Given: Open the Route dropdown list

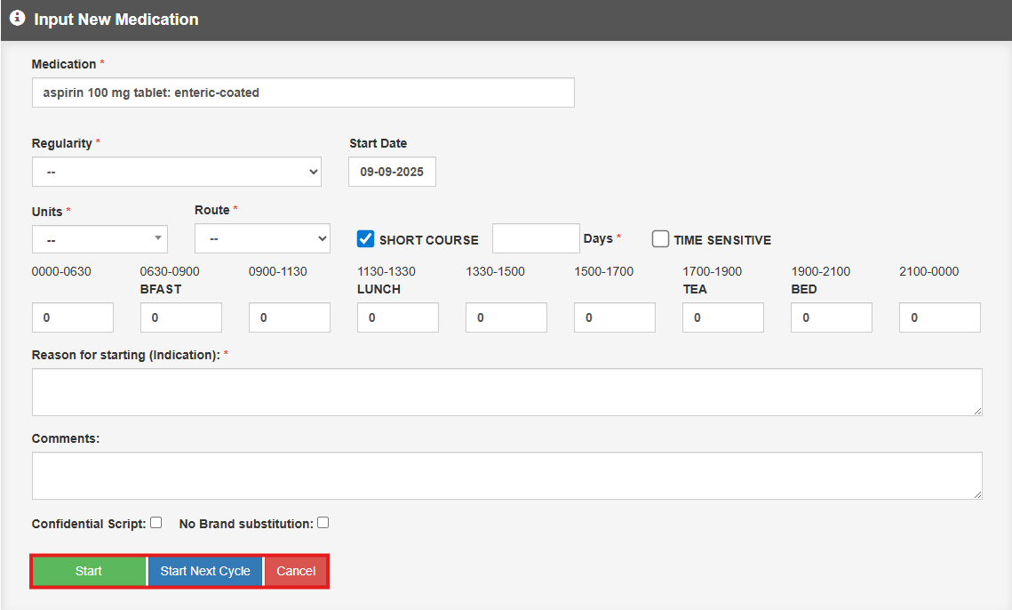Looking at the screenshot, I should [x=262, y=238].
